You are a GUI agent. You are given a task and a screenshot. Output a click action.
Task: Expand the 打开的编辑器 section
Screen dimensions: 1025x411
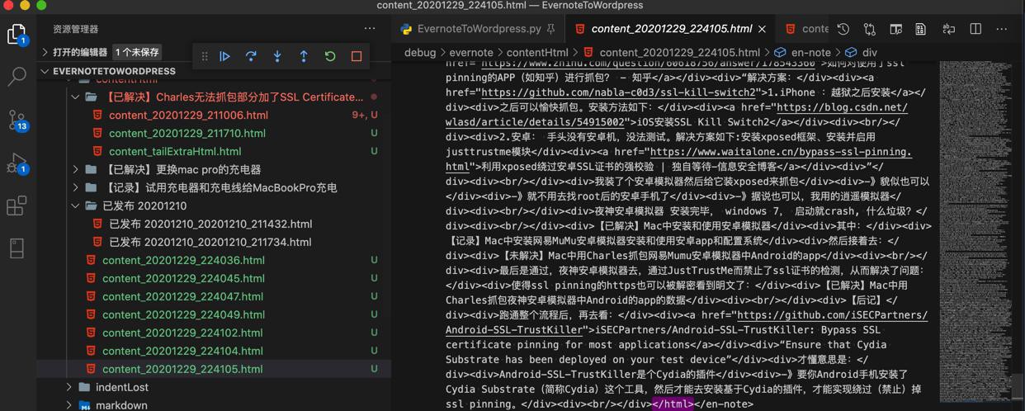(x=45, y=52)
